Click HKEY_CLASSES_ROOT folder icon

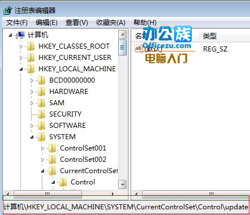tap(31, 46)
